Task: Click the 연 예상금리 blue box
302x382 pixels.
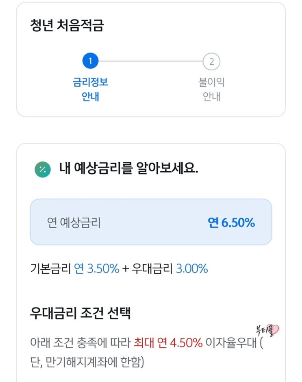Action: (151, 222)
